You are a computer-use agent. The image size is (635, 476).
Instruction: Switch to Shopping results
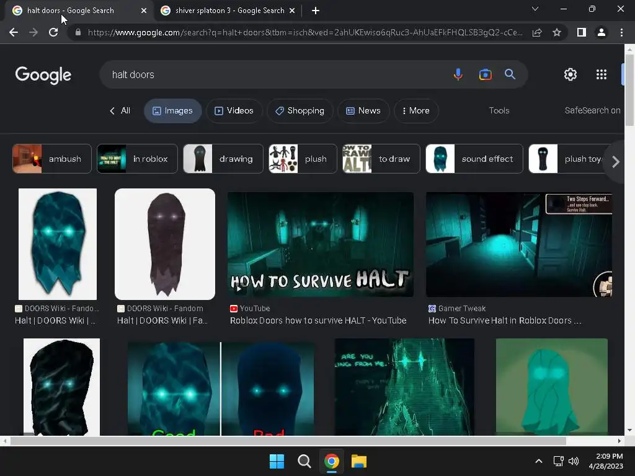pos(300,110)
